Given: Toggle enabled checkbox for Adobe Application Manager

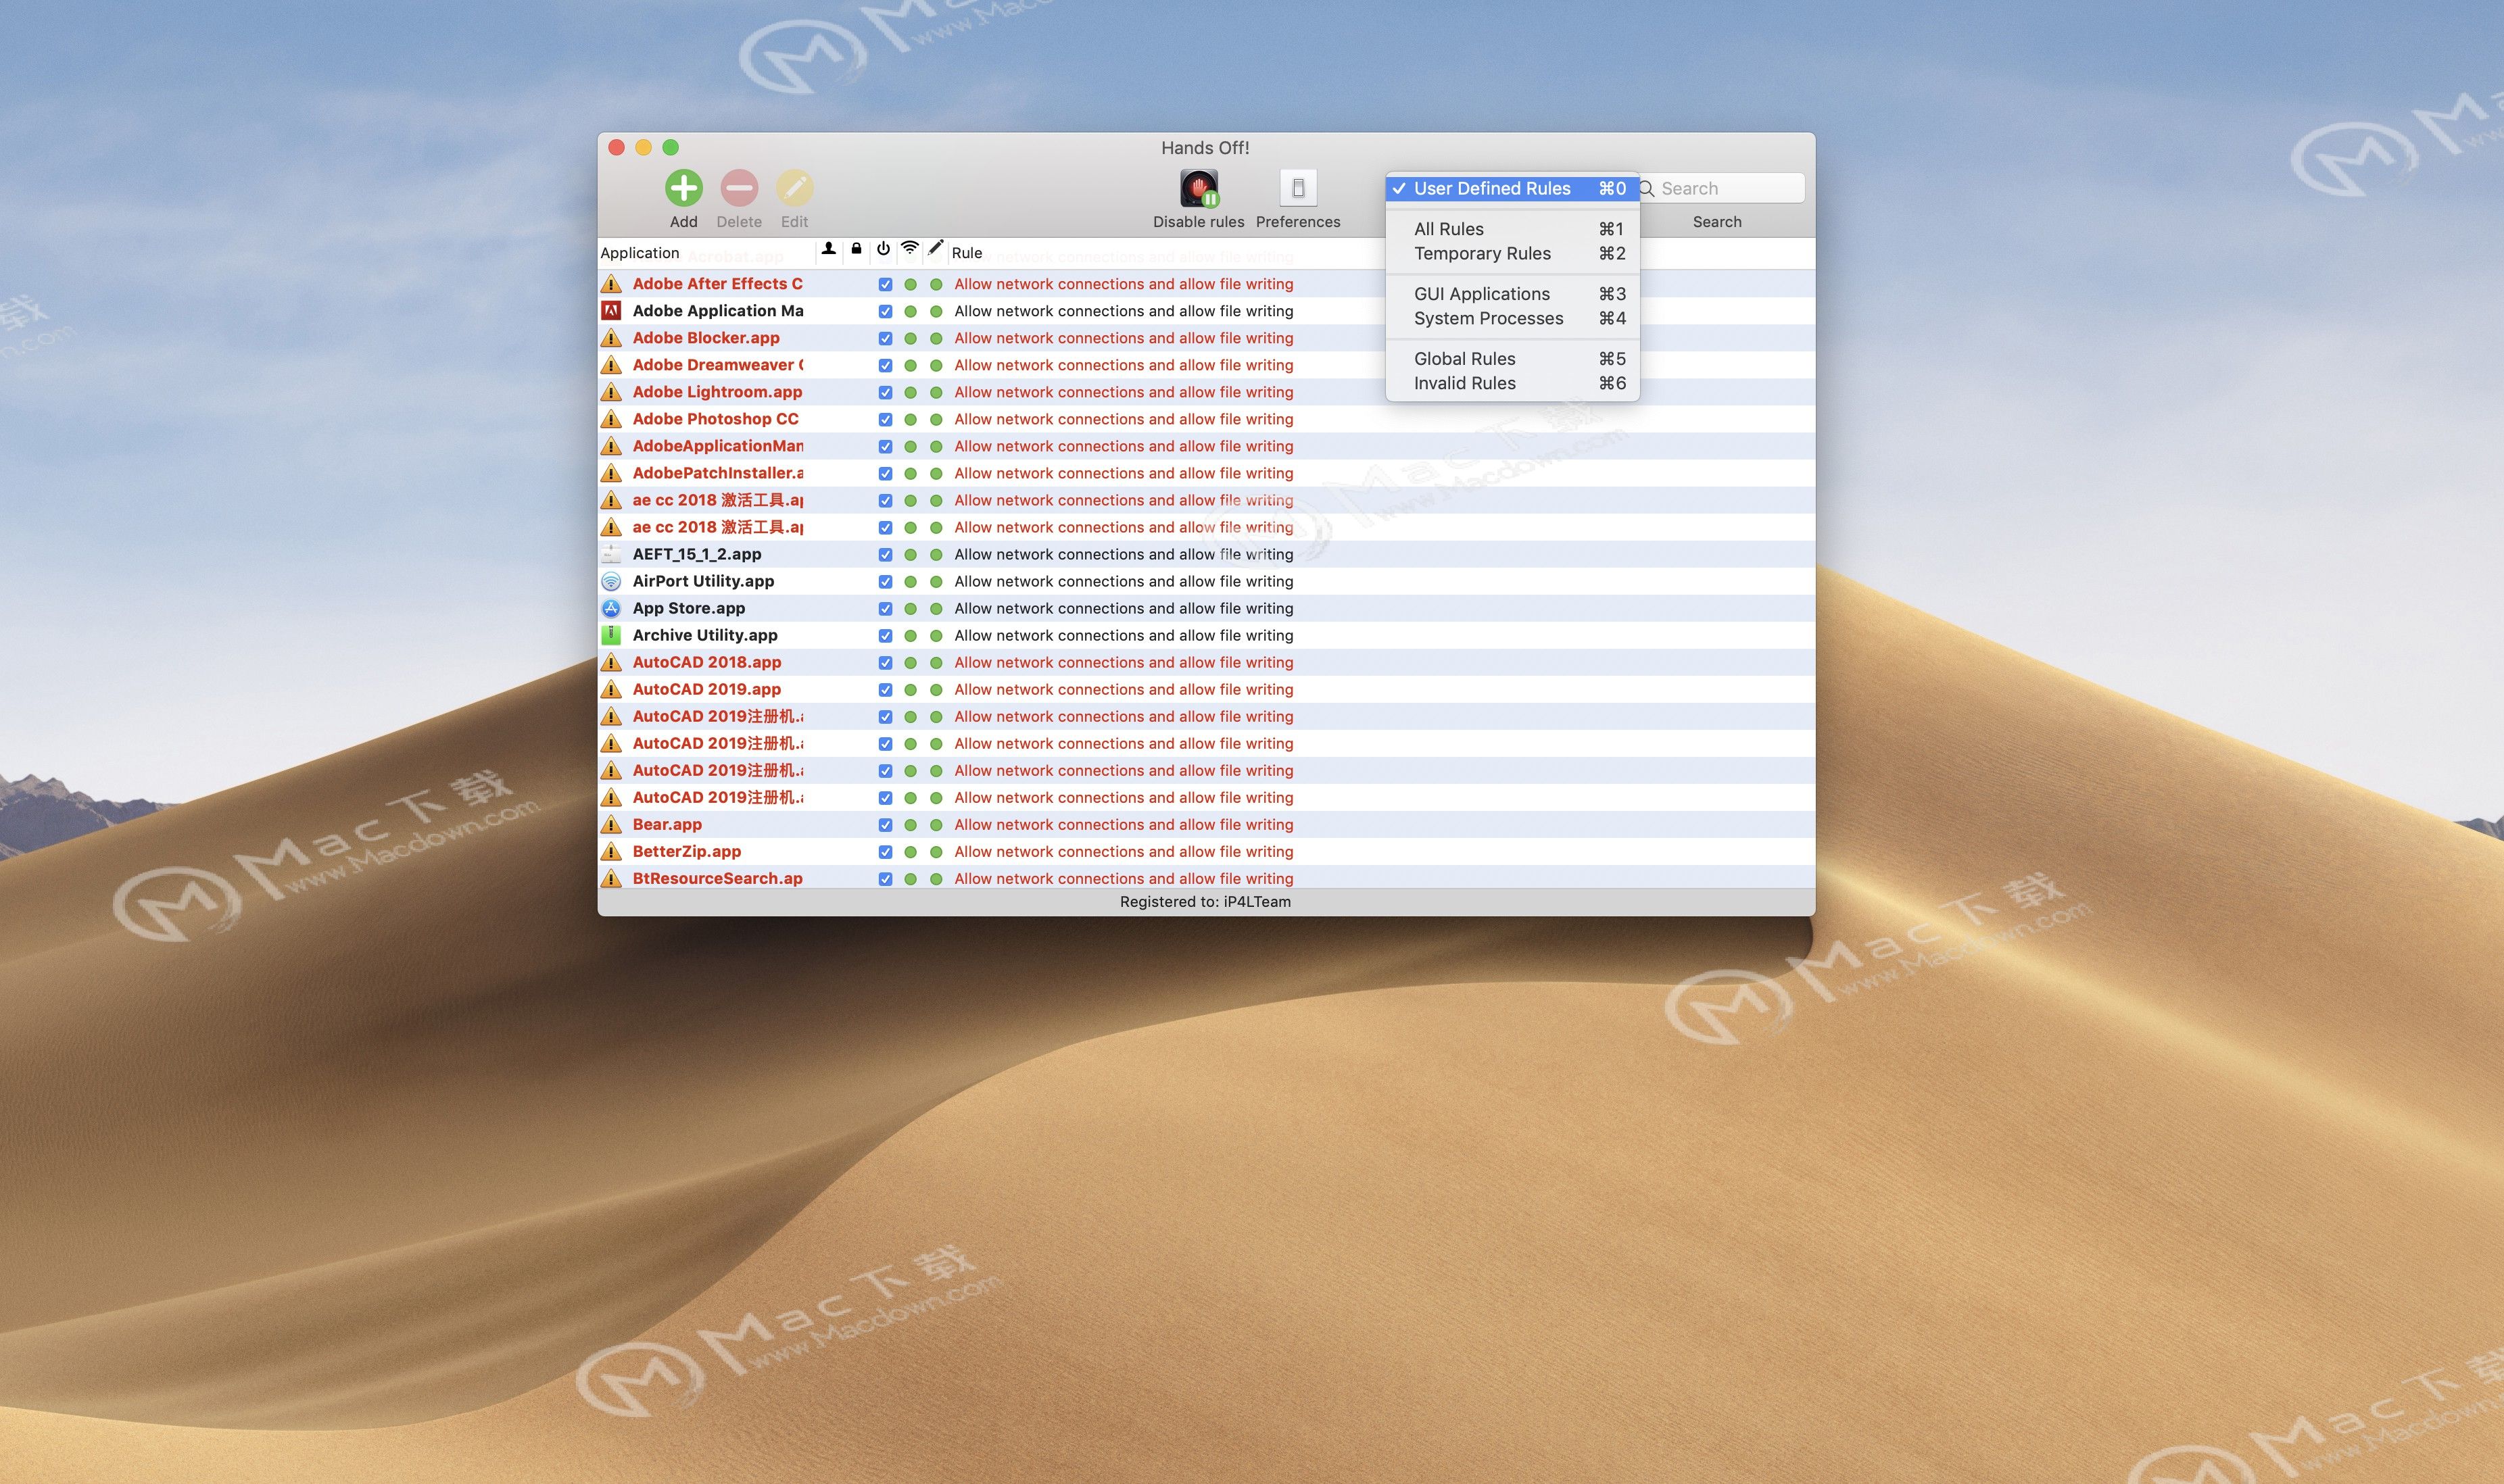Looking at the screenshot, I should tap(886, 311).
